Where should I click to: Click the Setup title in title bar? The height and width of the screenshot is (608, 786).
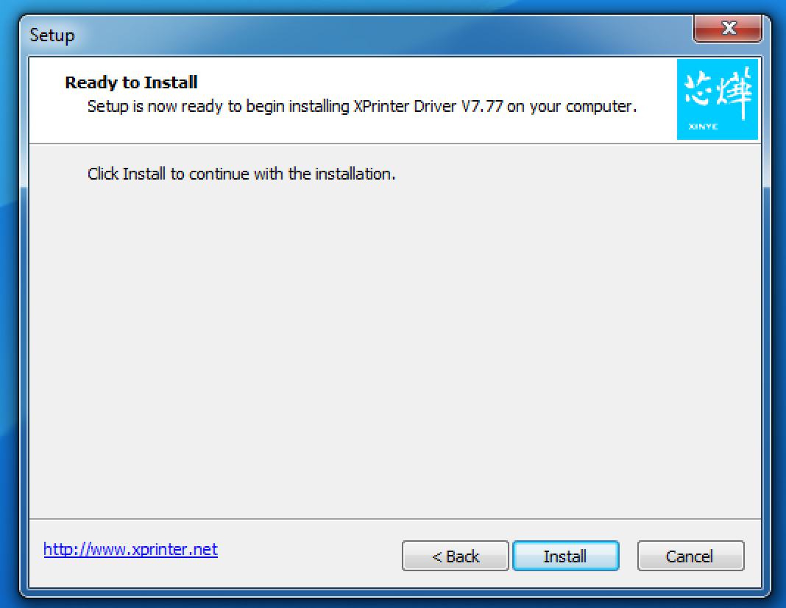pyautogui.click(x=52, y=35)
